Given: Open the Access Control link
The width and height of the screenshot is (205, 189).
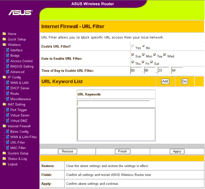Looking at the screenshot, I should pos(22,61).
